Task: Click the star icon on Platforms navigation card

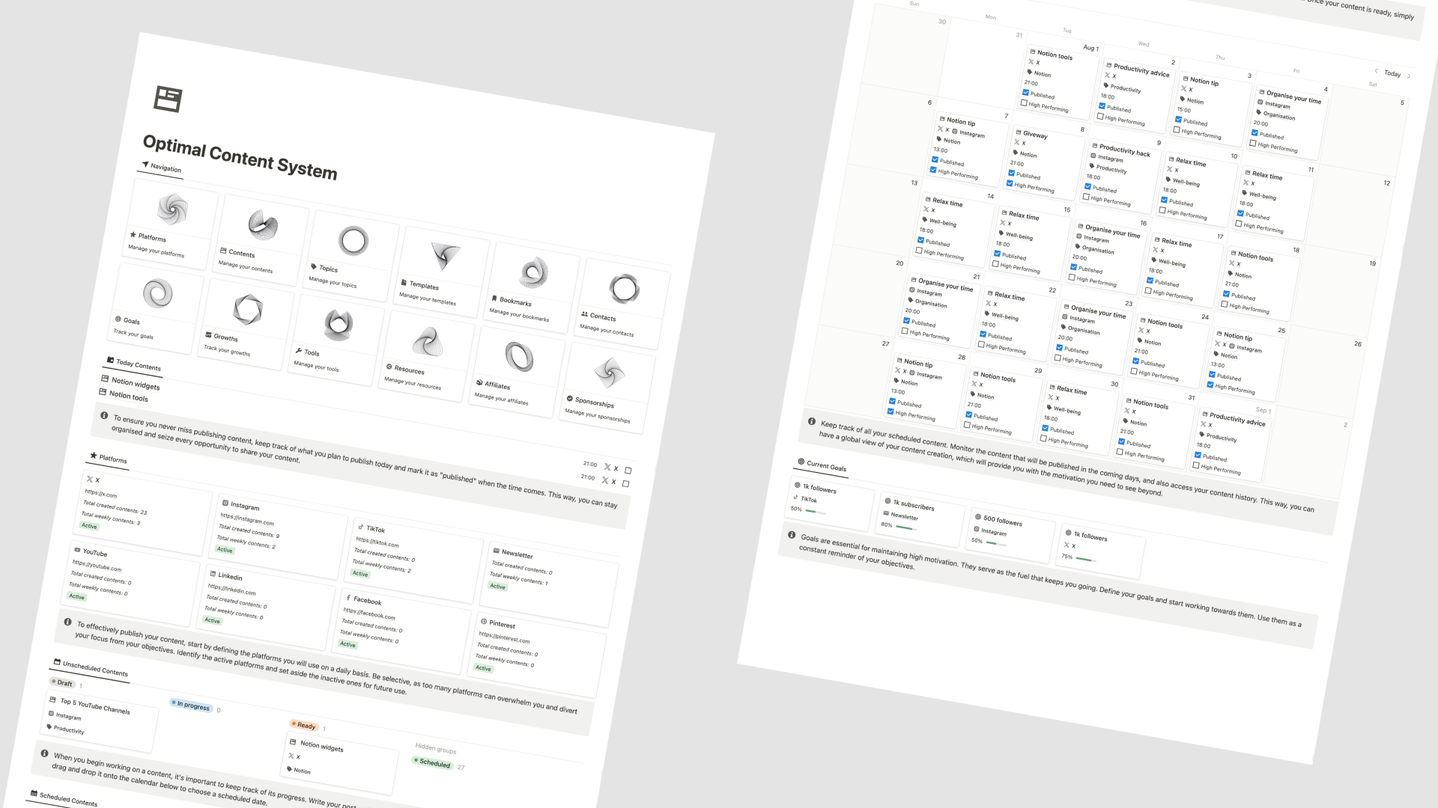Action: (133, 234)
